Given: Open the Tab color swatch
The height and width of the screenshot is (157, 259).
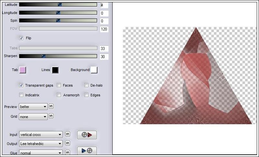Looking at the screenshot, I should [23, 70].
